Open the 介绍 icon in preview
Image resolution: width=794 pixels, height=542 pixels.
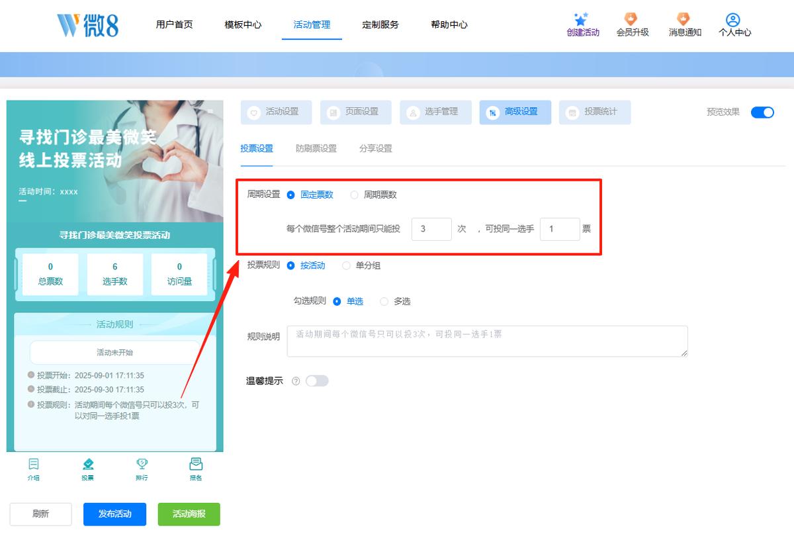click(x=34, y=464)
